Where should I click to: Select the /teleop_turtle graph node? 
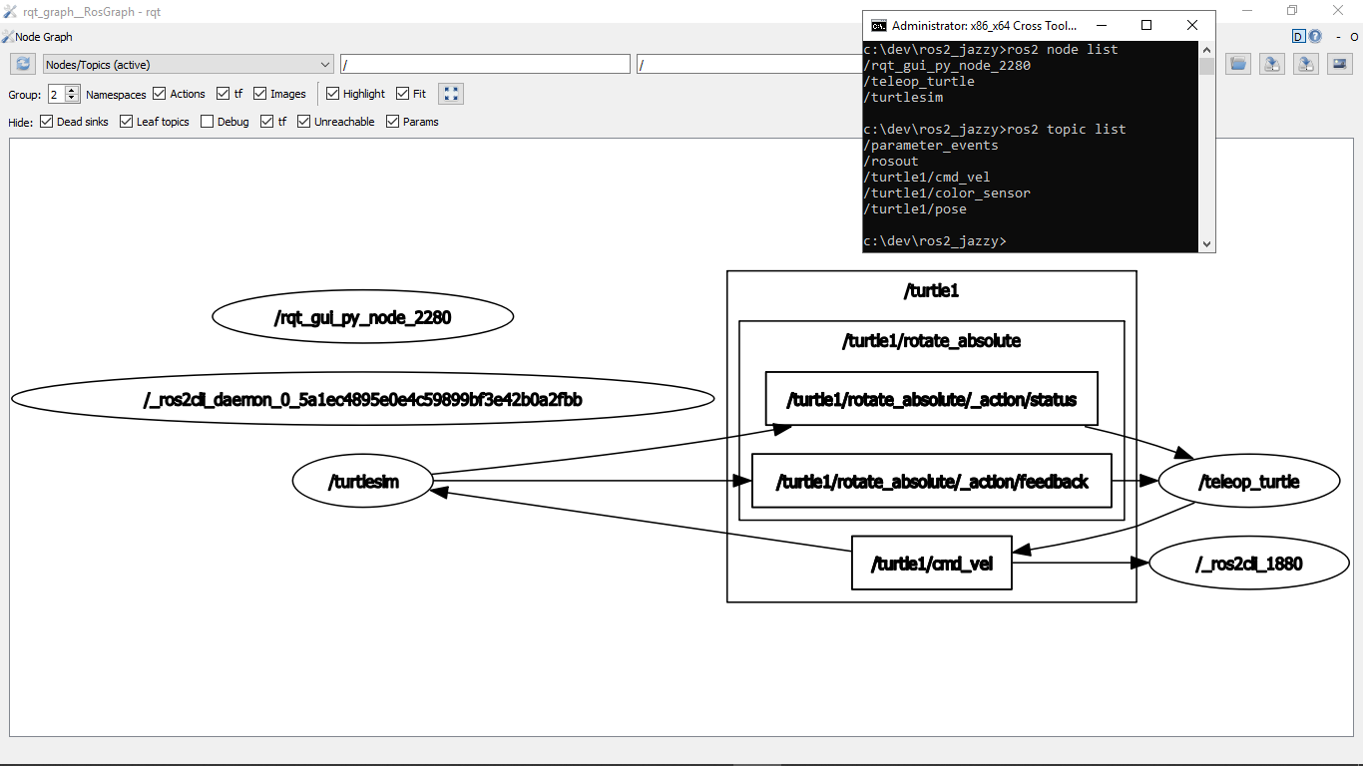pos(1248,482)
